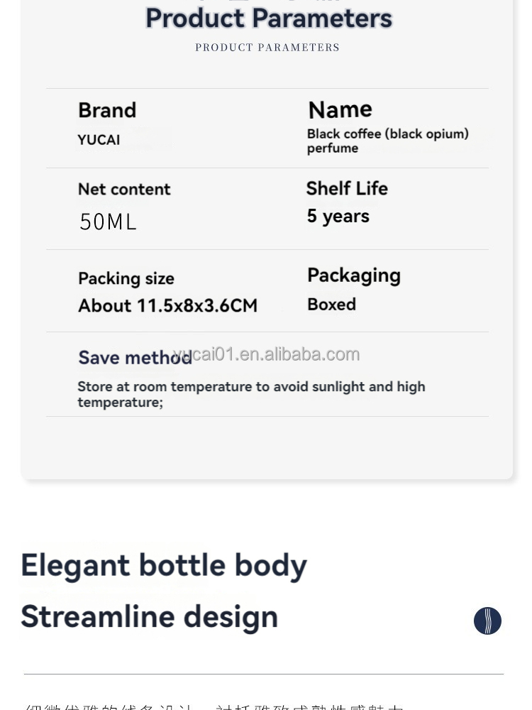Select the Brand label
This screenshot has height=710, width=532.
tap(107, 110)
